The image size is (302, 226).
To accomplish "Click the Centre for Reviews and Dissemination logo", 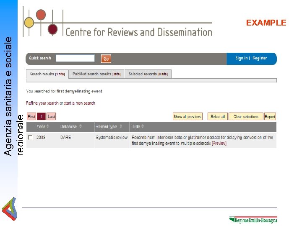I will point(118,22).
